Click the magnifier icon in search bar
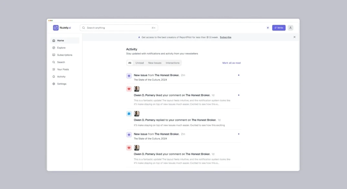347x189 pixels. [x=84, y=28]
